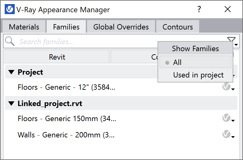The width and height of the screenshot is (243, 160).
Task: Click the search magnifier icon
Action: (x=10, y=41)
